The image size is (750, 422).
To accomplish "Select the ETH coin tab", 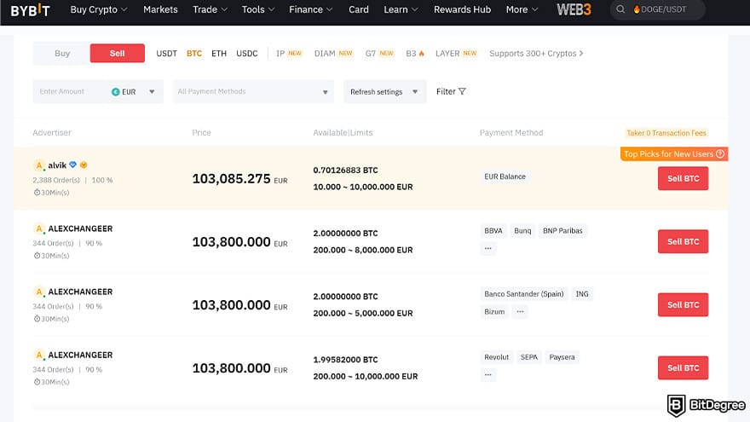I will (219, 54).
